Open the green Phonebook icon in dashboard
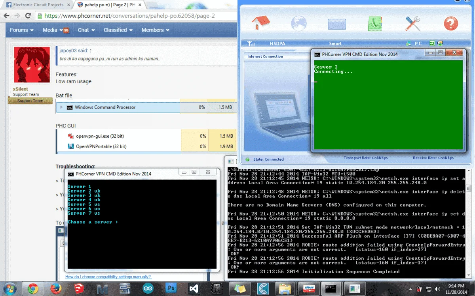Screen dimensions: 475x296 click(374, 24)
